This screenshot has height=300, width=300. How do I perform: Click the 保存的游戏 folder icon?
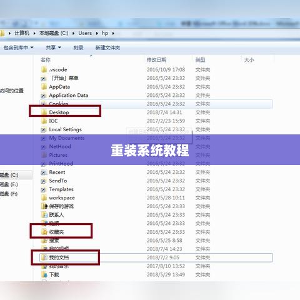coord(44,206)
